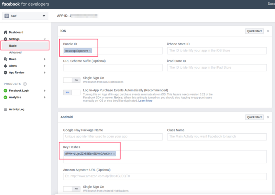Focus the Class Name field
Screen dimensions: 275x195
coord(217,137)
